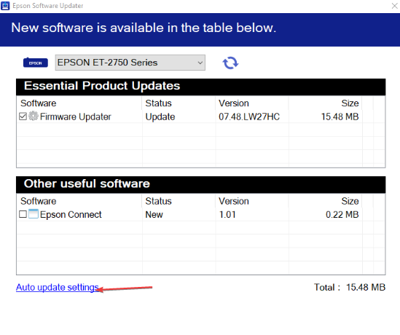Click the New status of Epson Connect
The width and height of the screenshot is (400, 335).
(154, 215)
